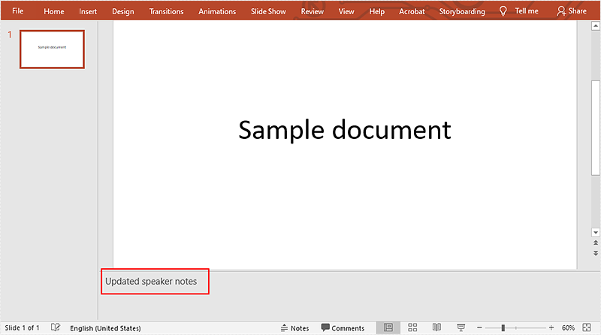
Task: Go to previous slide double-arrow
Action: pos(595,243)
